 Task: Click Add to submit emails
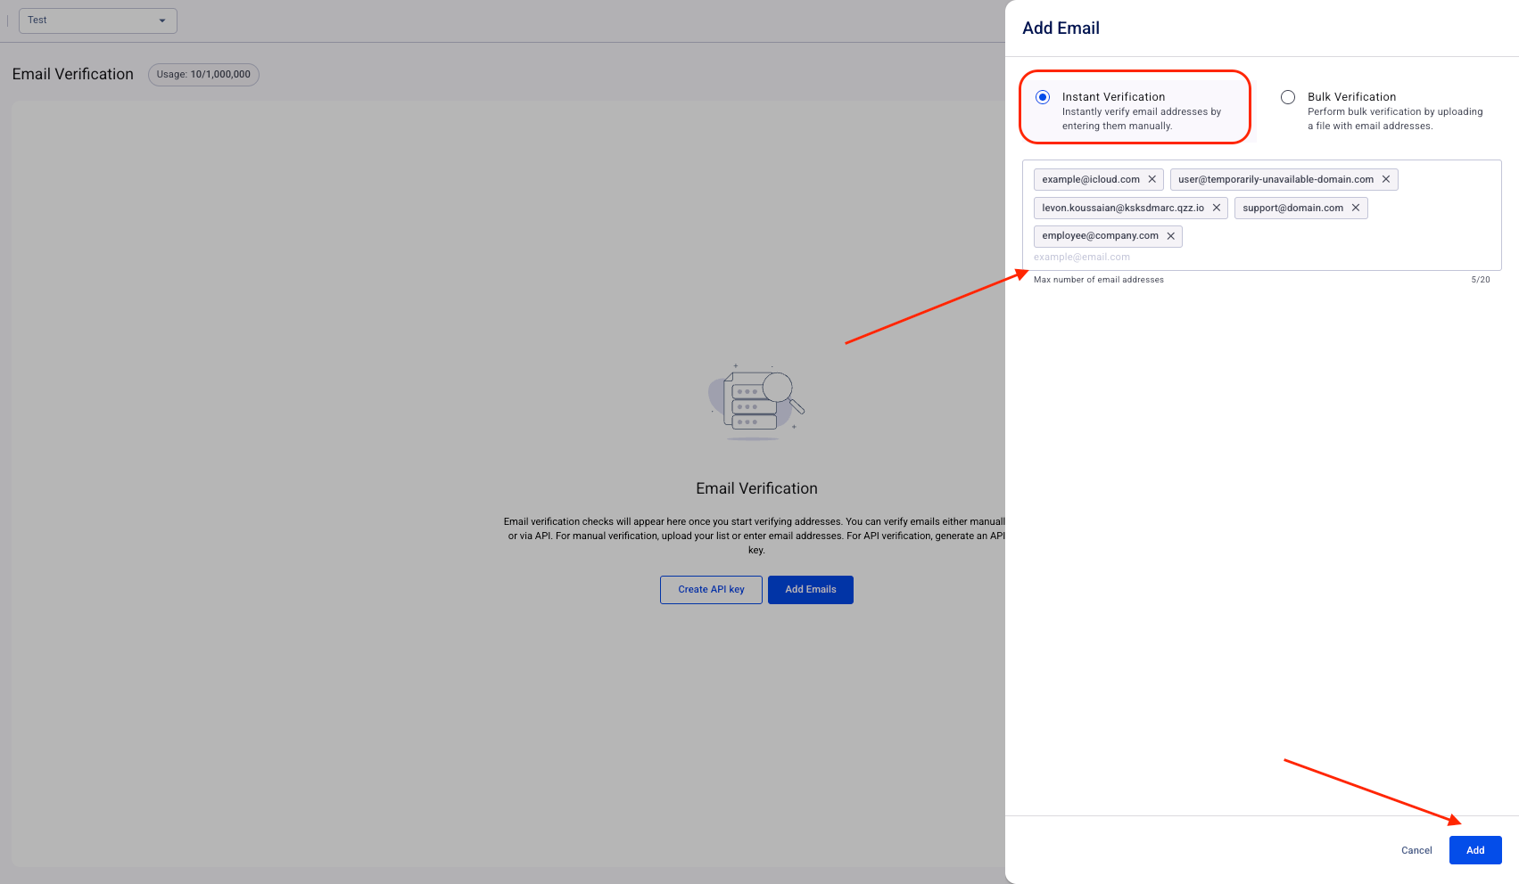(1474, 850)
